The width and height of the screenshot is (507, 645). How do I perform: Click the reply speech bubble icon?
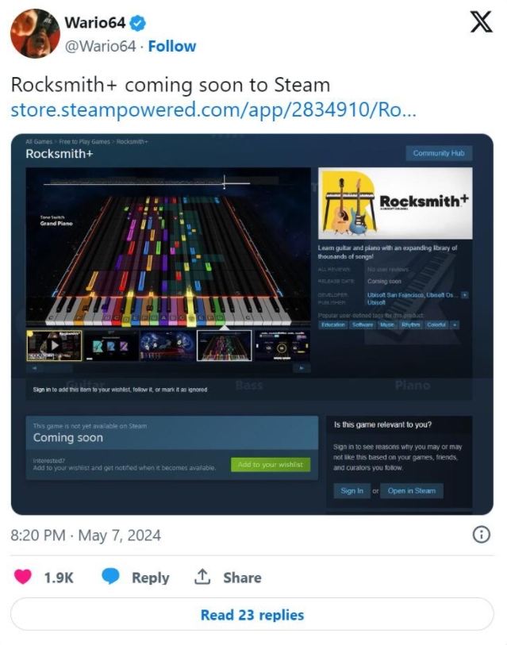(x=110, y=577)
